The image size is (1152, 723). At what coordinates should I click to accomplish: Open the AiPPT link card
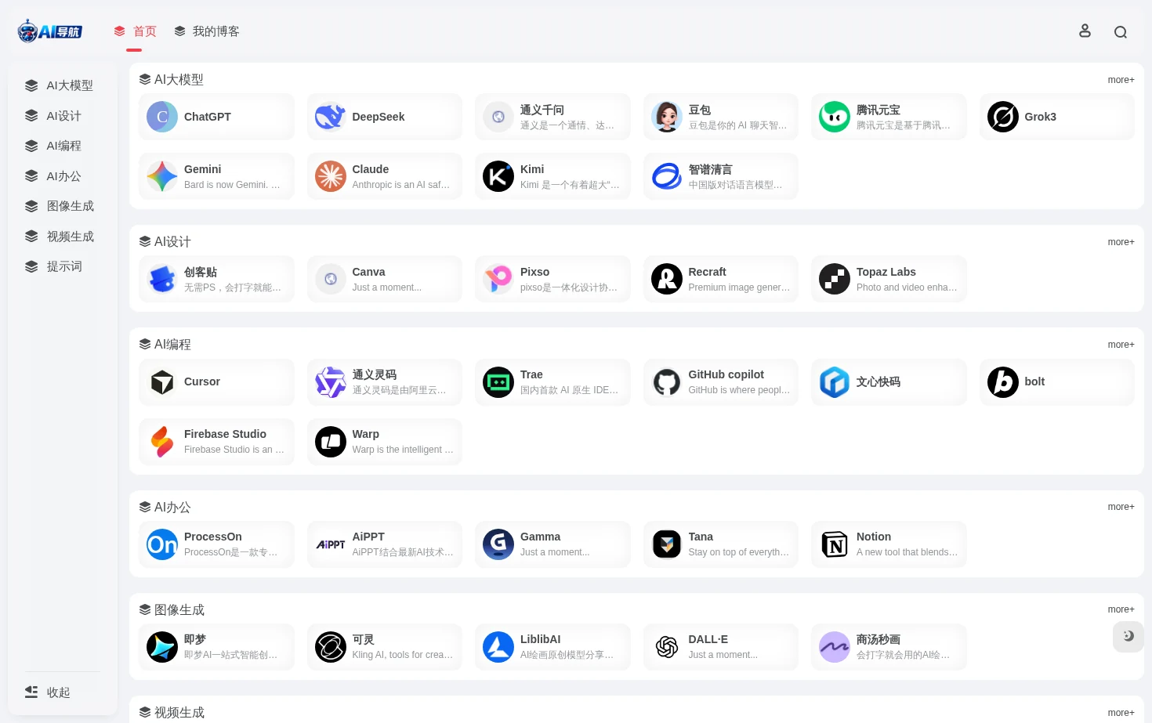coord(385,544)
